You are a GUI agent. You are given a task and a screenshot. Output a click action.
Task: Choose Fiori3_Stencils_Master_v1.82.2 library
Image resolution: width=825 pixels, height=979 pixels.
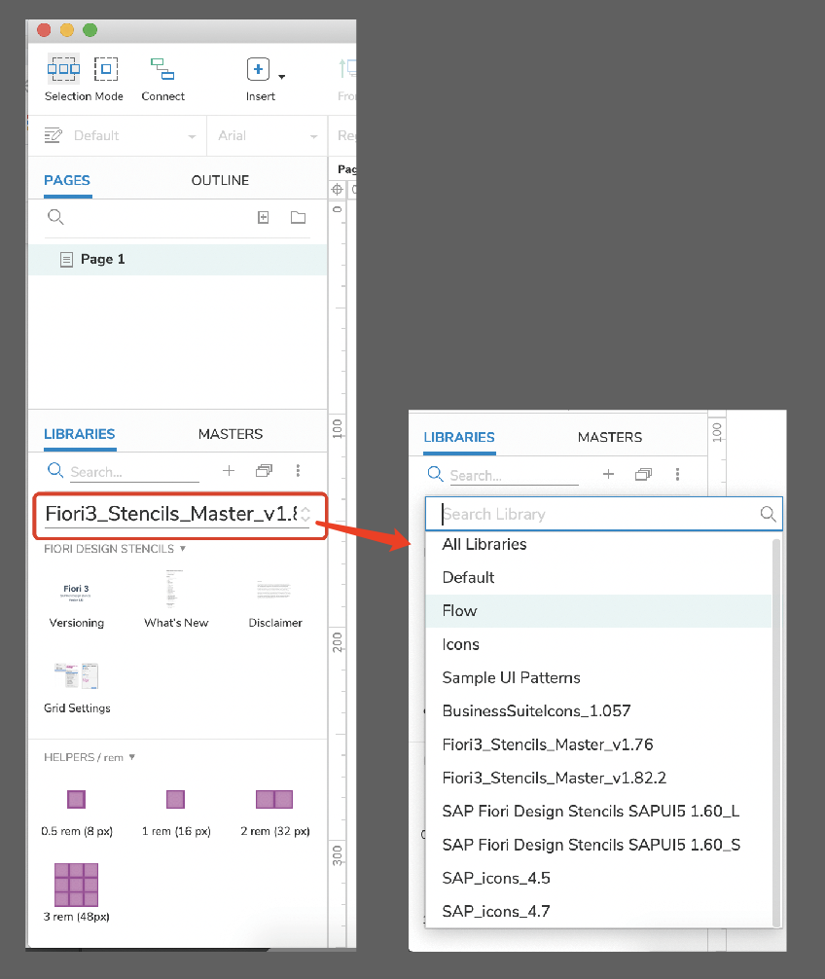click(x=598, y=778)
